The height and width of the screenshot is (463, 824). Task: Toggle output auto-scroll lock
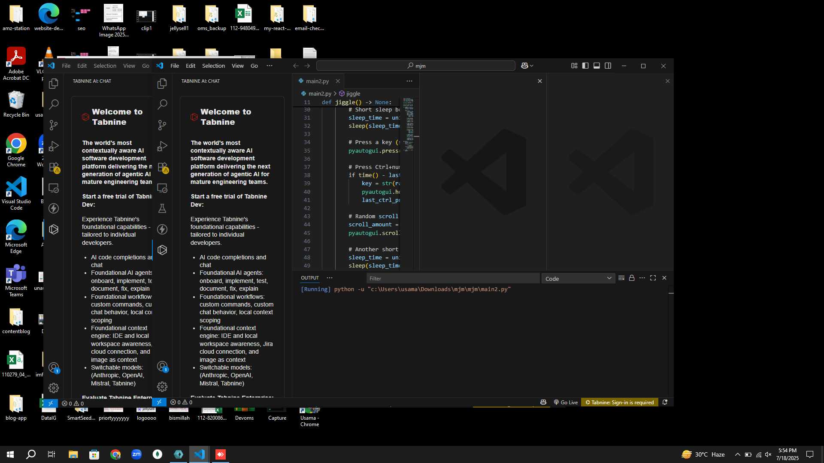(x=632, y=278)
